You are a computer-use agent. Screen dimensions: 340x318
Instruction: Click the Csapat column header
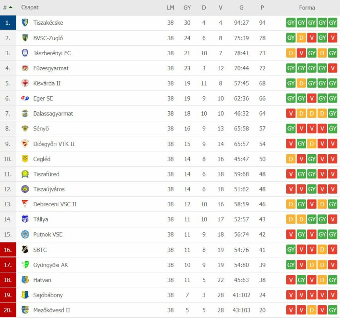click(x=30, y=8)
